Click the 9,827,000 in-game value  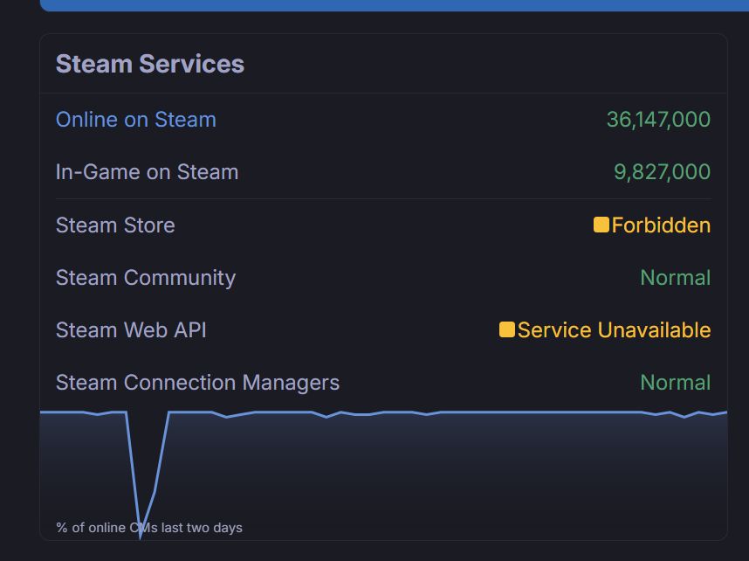click(x=662, y=172)
